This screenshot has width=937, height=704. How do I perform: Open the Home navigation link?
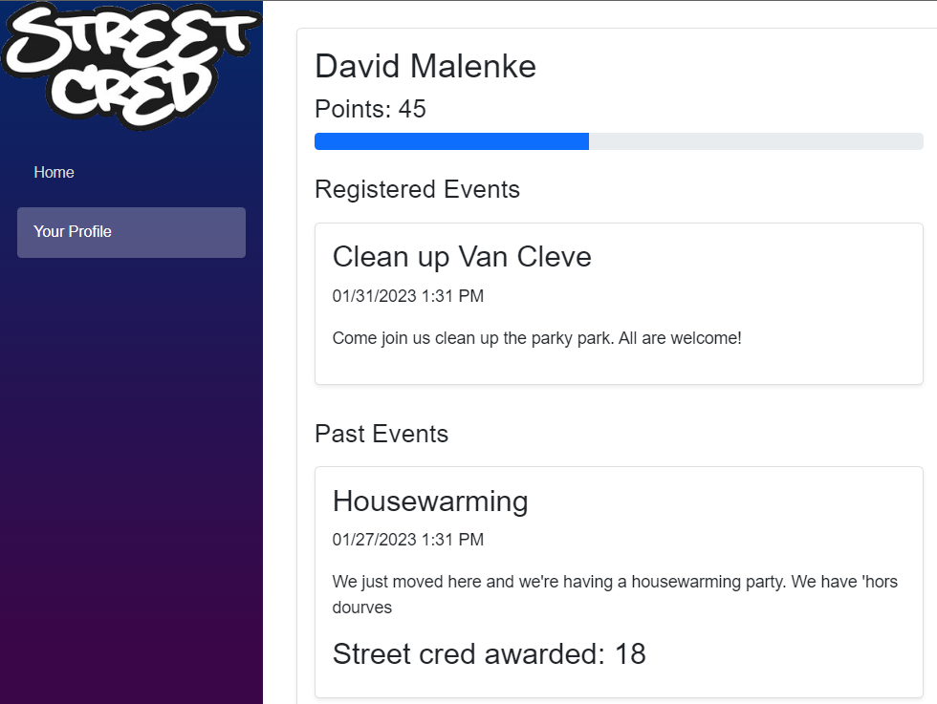point(54,172)
